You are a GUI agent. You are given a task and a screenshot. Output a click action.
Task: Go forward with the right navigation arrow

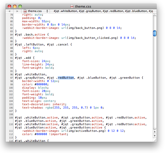pos(17,11)
